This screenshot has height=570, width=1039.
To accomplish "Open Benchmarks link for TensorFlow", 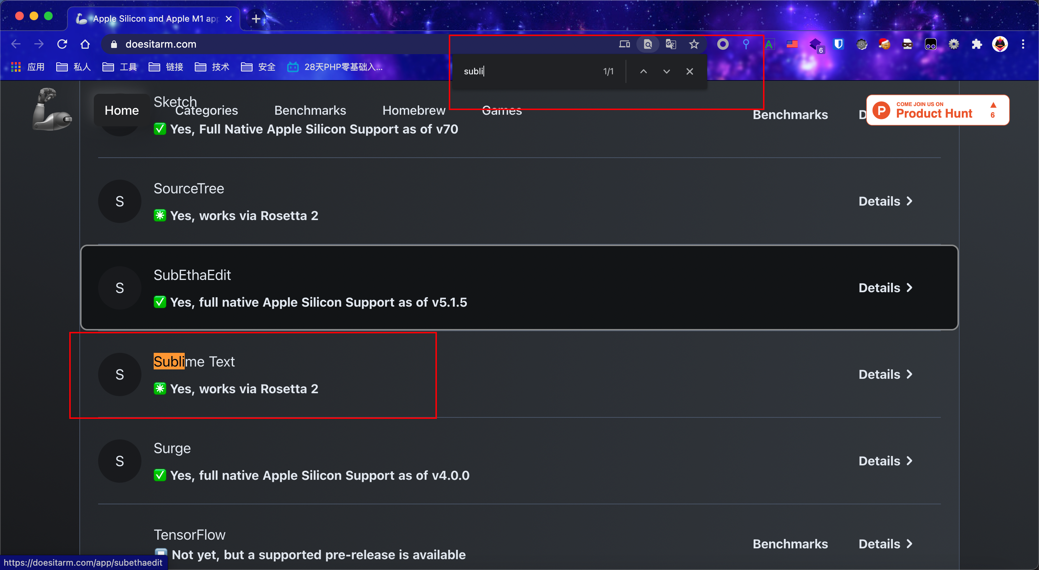I will point(790,544).
